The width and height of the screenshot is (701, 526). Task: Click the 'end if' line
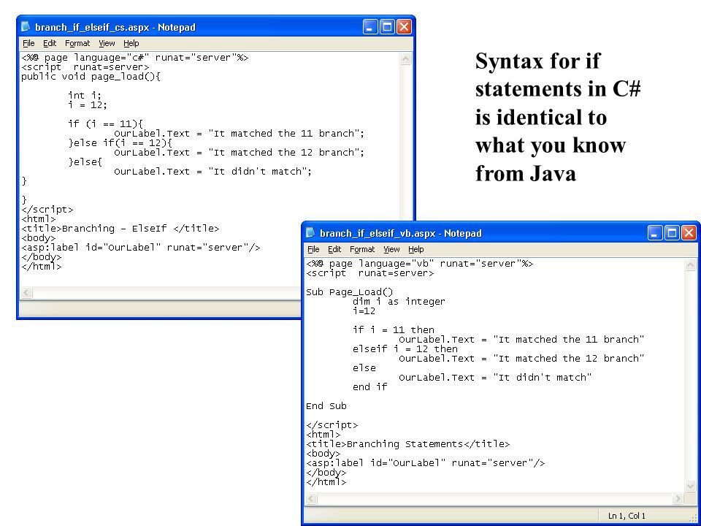(369, 387)
